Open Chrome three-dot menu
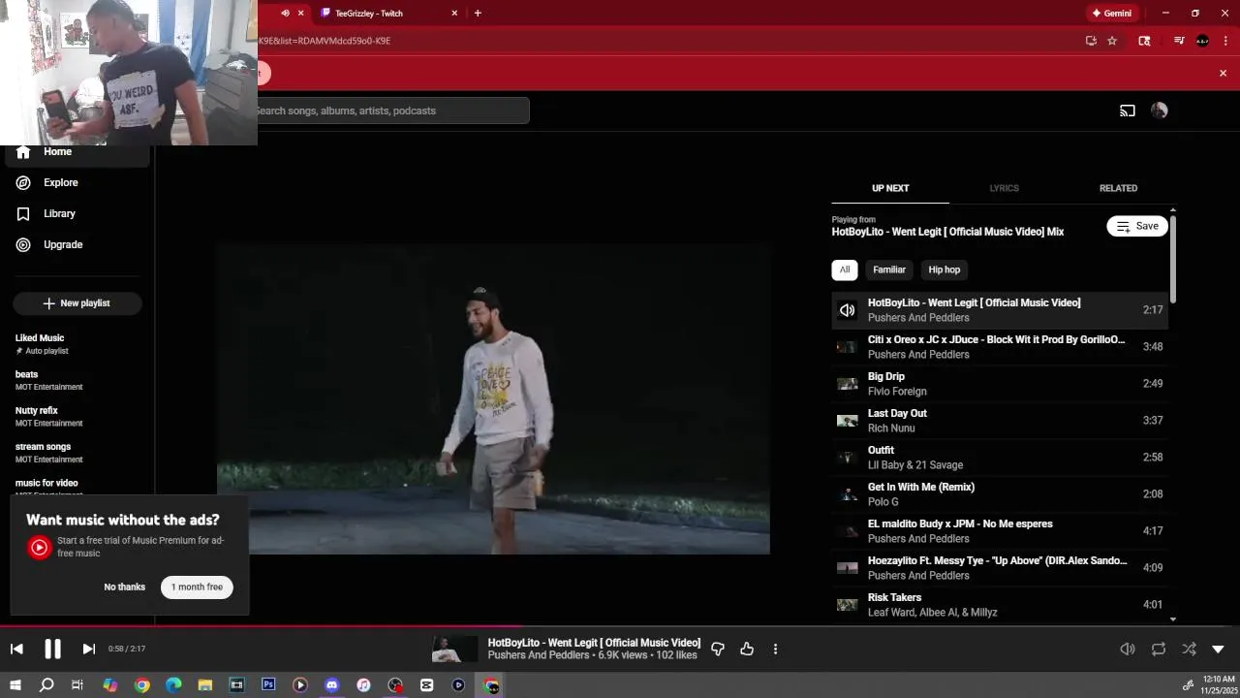 pyautogui.click(x=1225, y=41)
